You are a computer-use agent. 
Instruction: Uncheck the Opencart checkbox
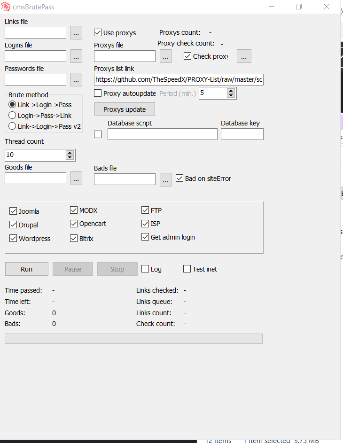click(74, 224)
